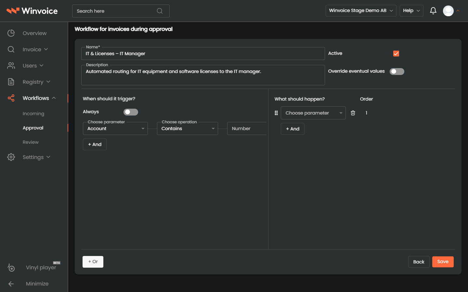This screenshot has width=468, height=292.
Task: Click the Vinyl player record icon
Action: click(x=11, y=267)
